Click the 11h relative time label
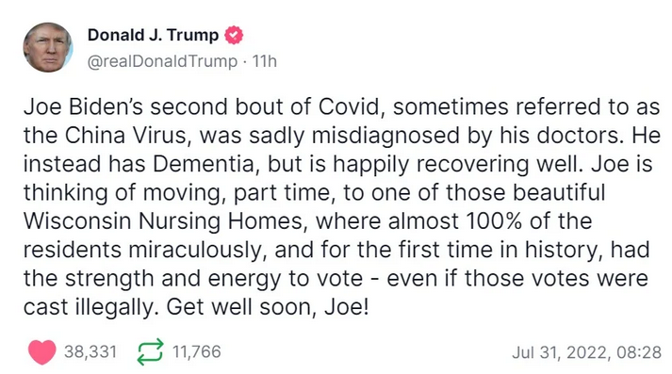 [x=264, y=61]
